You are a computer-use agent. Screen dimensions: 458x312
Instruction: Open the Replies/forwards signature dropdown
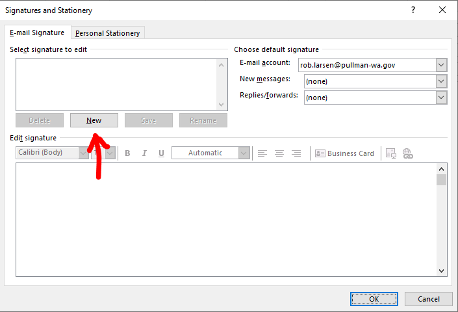click(442, 97)
